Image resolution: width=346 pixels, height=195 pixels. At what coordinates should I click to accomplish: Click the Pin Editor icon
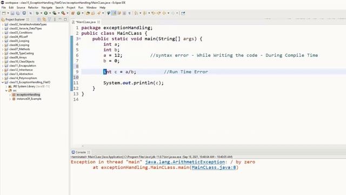[x=183, y=13]
